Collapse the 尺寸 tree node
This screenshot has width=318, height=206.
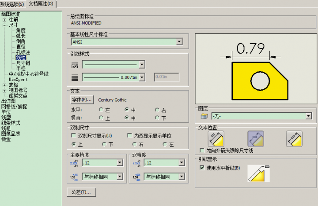pyautogui.click(x=4, y=26)
